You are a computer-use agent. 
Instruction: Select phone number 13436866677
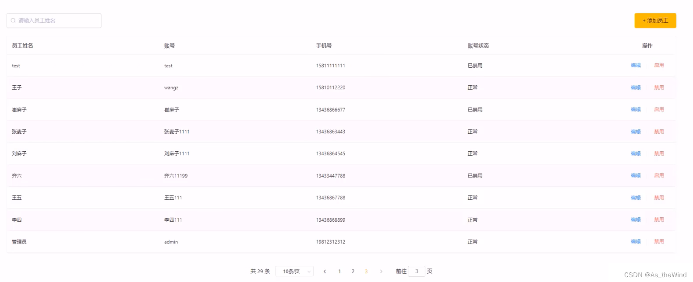point(331,110)
